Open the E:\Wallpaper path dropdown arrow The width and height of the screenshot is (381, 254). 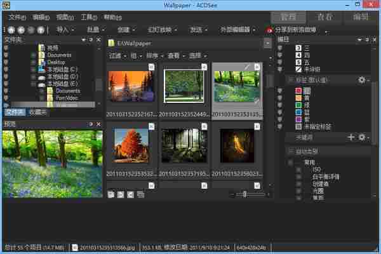point(268,43)
